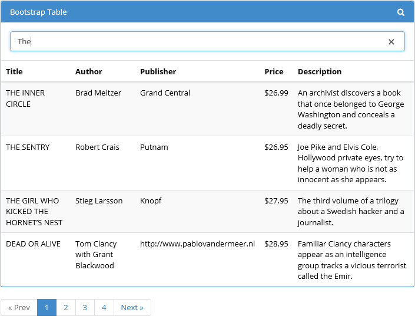Viewport: 415px width, 319px height.
Task: Click the Publisher column header
Action: [x=158, y=71]
